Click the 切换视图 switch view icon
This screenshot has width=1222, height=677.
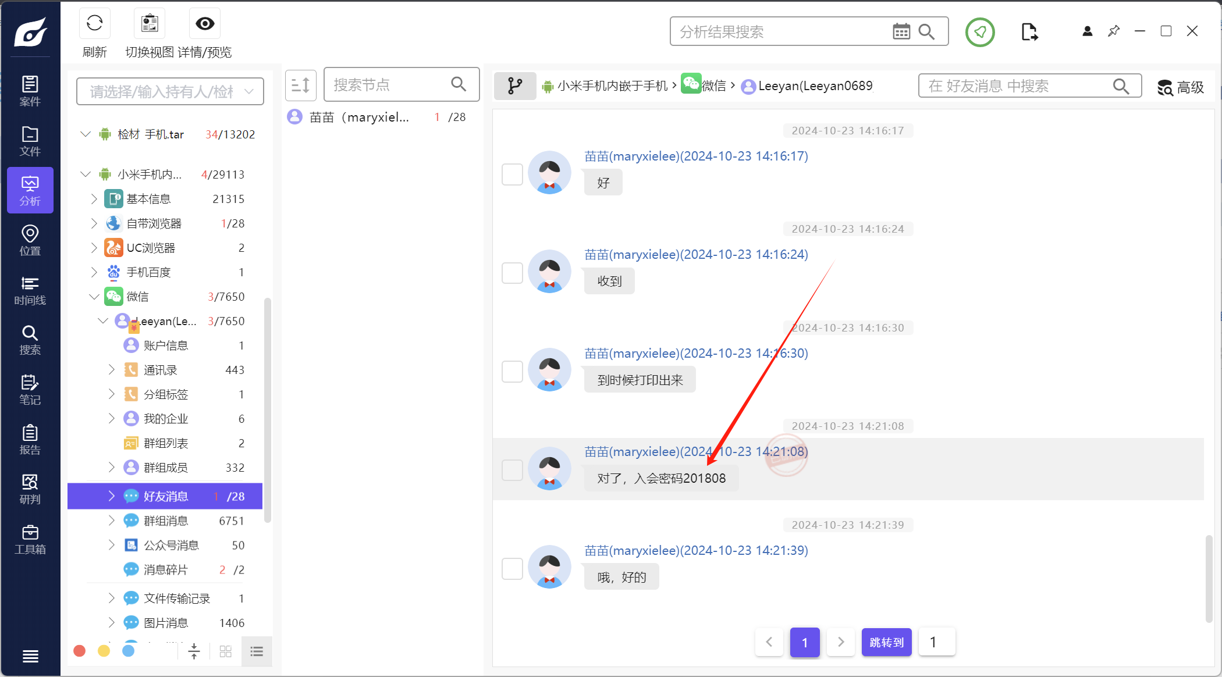[x=150, y=24]
